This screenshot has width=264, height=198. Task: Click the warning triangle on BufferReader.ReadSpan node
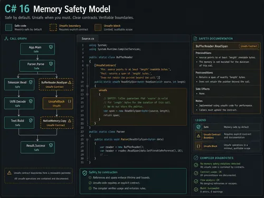70,82
